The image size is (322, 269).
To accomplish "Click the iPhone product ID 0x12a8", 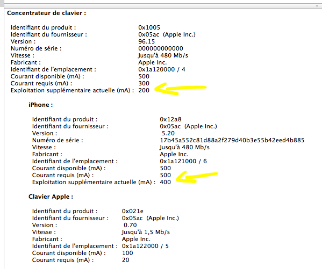I will coord(170,119).
